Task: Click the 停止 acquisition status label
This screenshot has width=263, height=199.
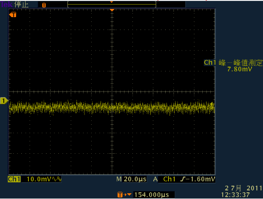Action: coord(21,5)
